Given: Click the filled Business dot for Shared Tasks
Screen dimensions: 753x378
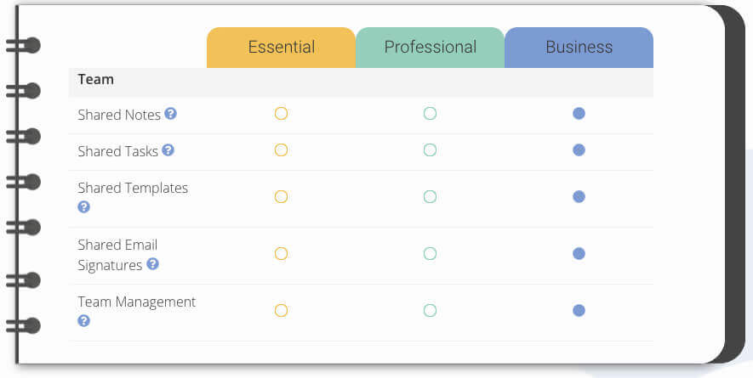Looking at the screenshot, I should tap(579, 150).
